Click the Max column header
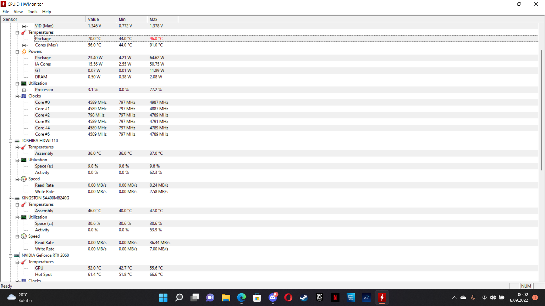 pos(163,19)
